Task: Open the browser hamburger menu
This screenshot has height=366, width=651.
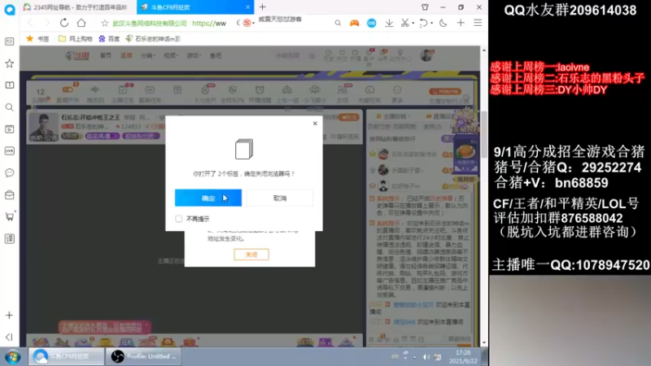Action: pos(478,23)
